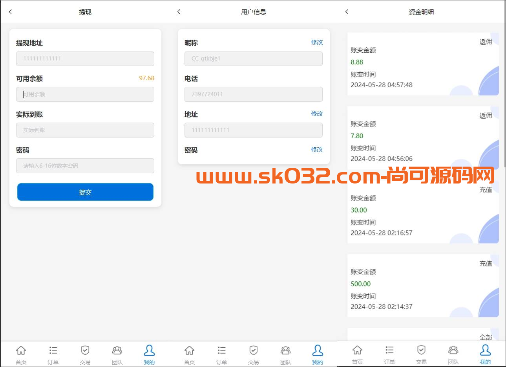The width and height of the screenshot is (506, 367).
Task: Focus the withdrawal 密码 input field
Action: [85, 166]
